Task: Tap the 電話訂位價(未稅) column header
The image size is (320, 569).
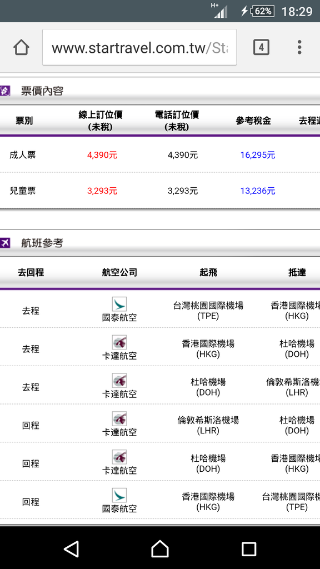Action: (177, 121)
